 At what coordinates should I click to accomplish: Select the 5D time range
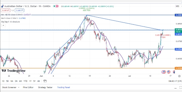(x=7, y=81)
